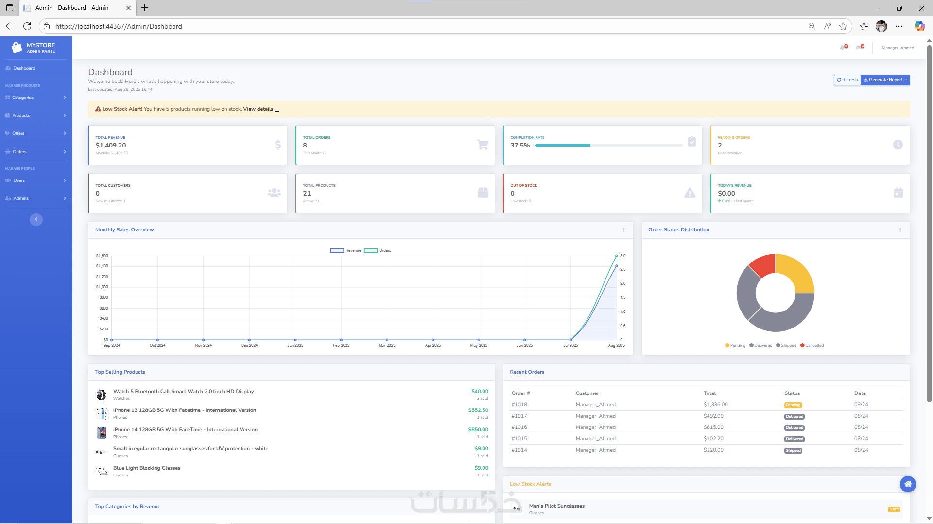The width and height of the screenshot is (933, 524).
Task: Go to Dashboard in the sidebar
Action: pos(24,68)
